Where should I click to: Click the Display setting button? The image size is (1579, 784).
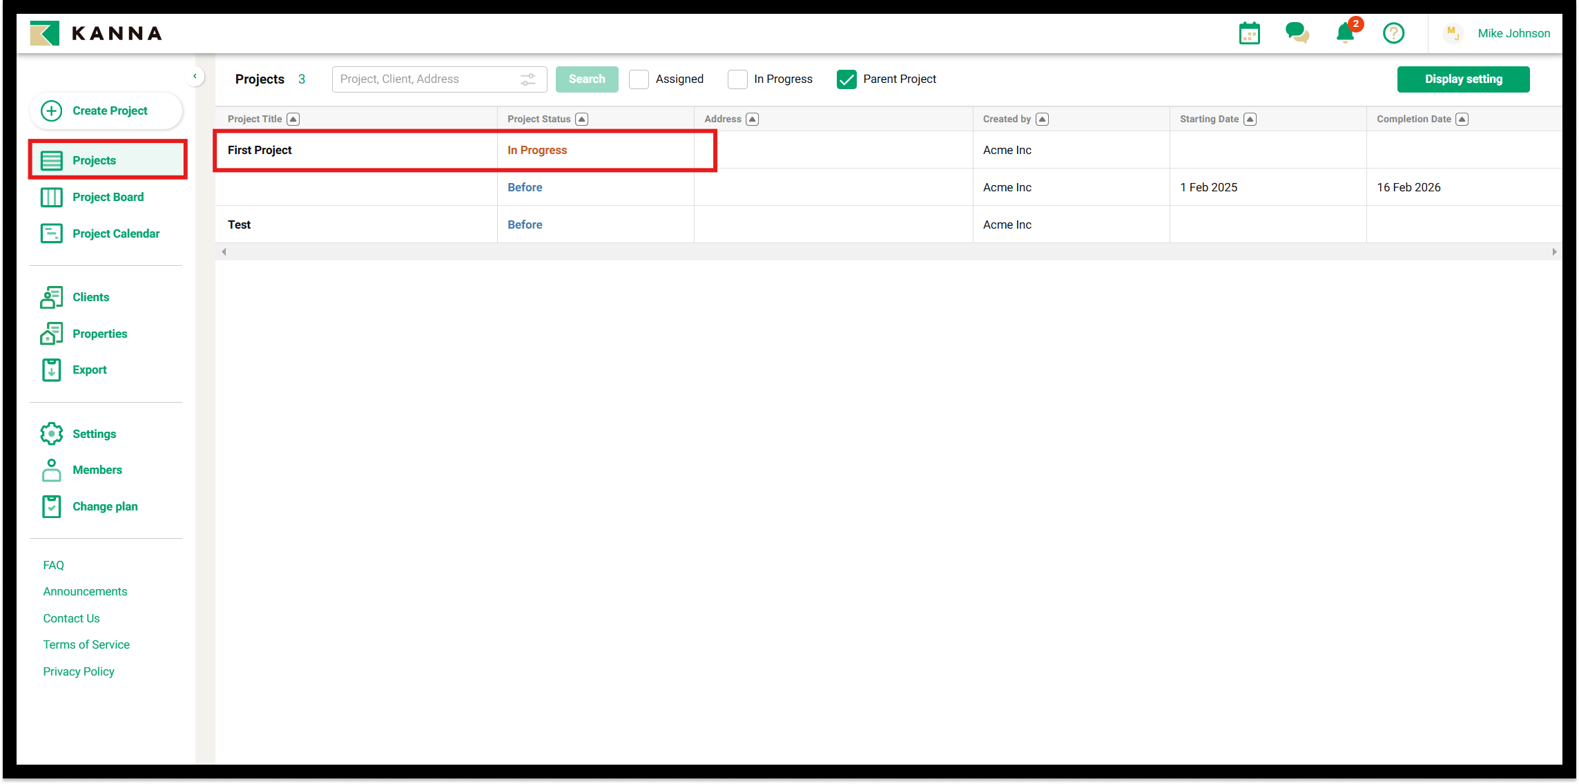(x=1463, y=79)
